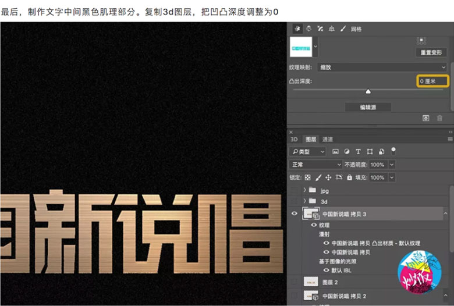Filter layers by adjustment layer icon
This screenshot has height=306, width=454.
click(x=346, y=151)
